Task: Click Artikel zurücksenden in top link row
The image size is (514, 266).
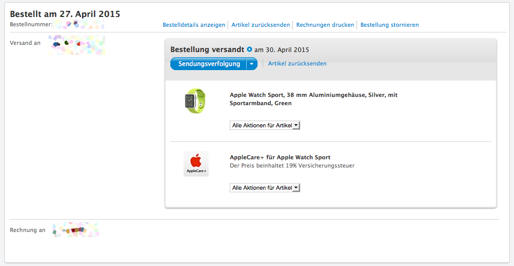Action: [x=261, y=25]
